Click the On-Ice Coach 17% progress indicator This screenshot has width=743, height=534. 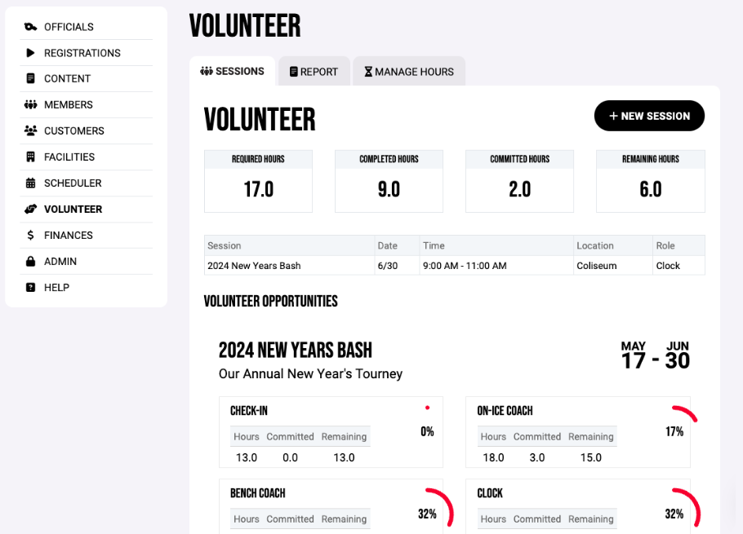click(674, 431)
